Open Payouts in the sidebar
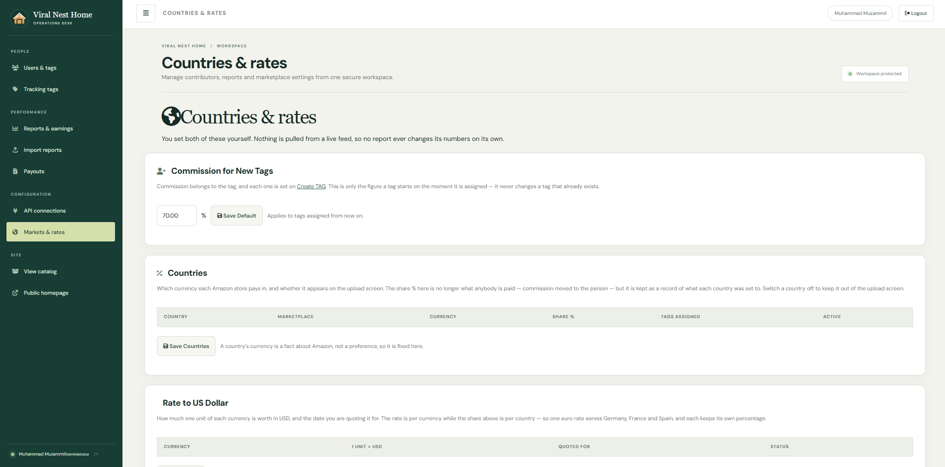Image resolution: width=945 pixels, height=467 pixels. click(x=61, y=171)
